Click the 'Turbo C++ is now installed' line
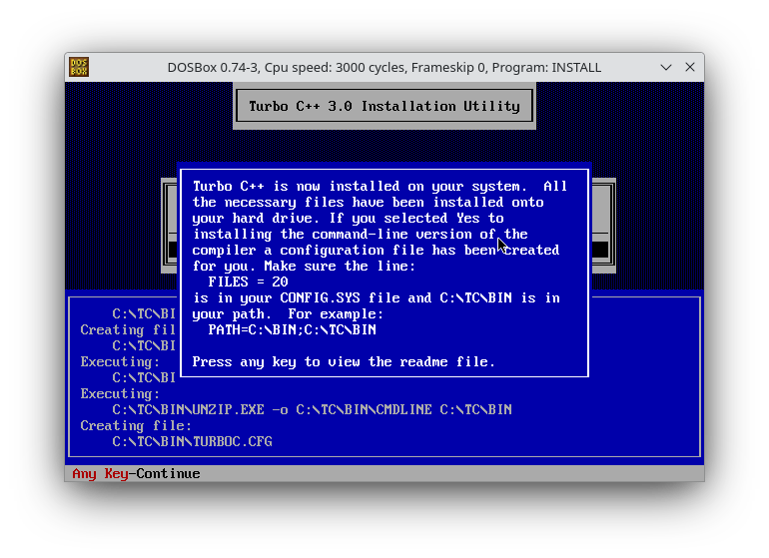The image size is (769, 558). (x=380, y=187)
